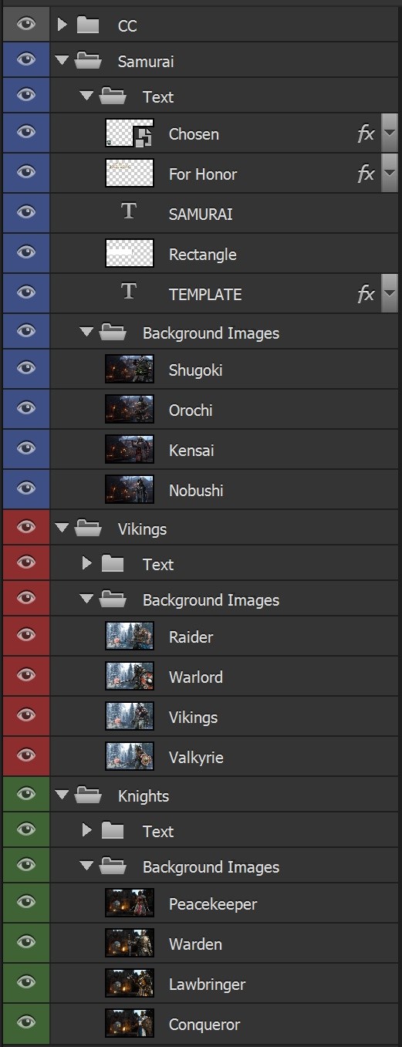Image resolution: width=402 pixels, height=1047 pixels.
Task: Toggle visibility of Rectangle layer
Action: [x=26, y=253]
